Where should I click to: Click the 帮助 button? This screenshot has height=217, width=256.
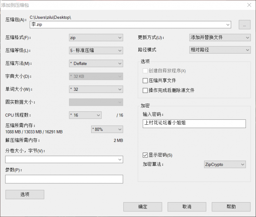(x=231, y=207)
